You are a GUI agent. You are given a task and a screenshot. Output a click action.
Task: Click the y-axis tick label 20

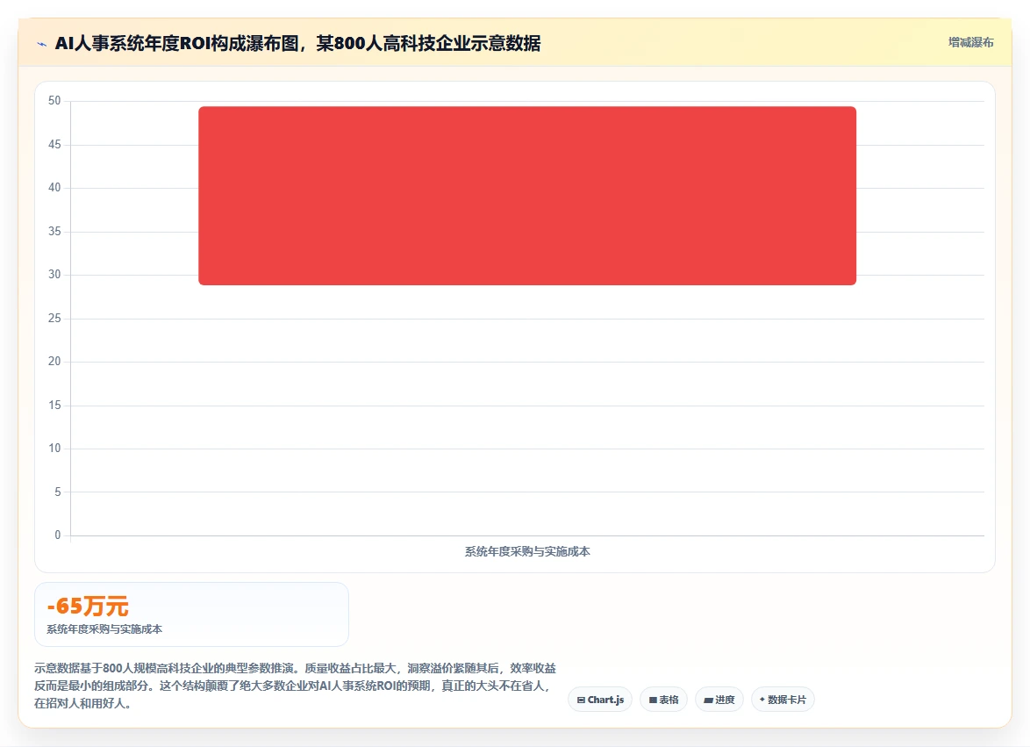tap(54, 362)
